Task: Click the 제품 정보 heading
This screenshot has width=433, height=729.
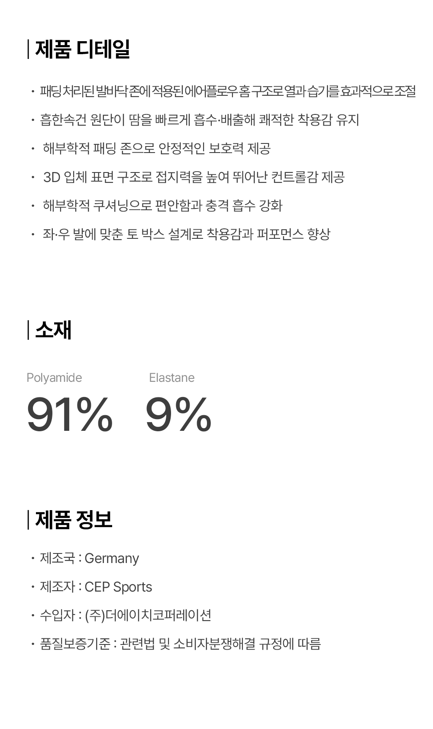Action: coord(74,519)
